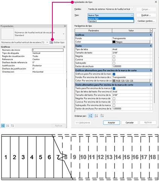The width and height of the screenshot is (159, 181).
Task: Click the Editar tipo icon
Action: pos(51,42)
